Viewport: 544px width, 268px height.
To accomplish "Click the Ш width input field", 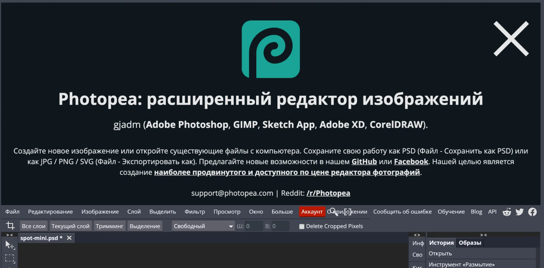I will pos(254,226).
